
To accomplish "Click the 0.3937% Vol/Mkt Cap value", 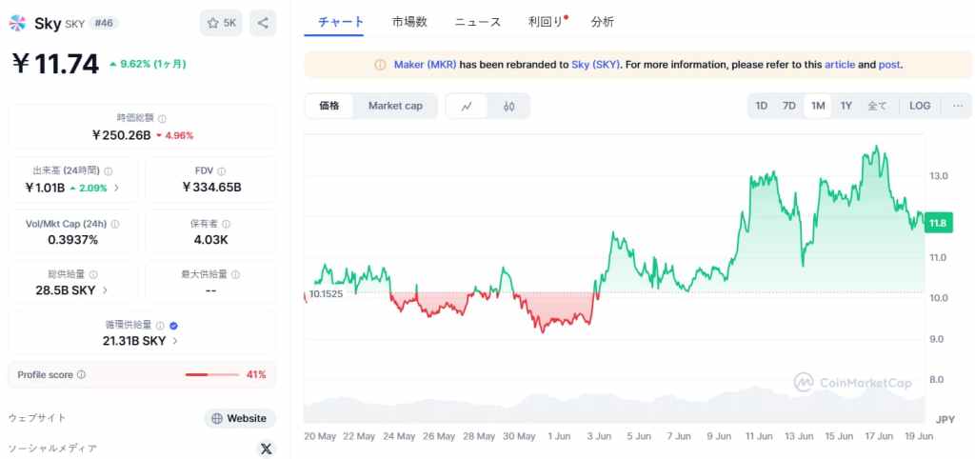I will 72,239.
